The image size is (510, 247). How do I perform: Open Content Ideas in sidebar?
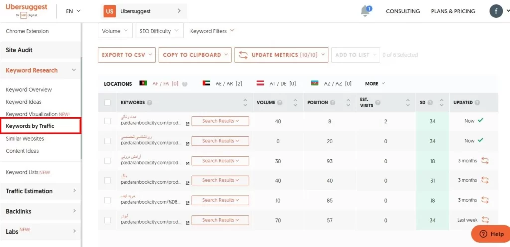[22, 151]
